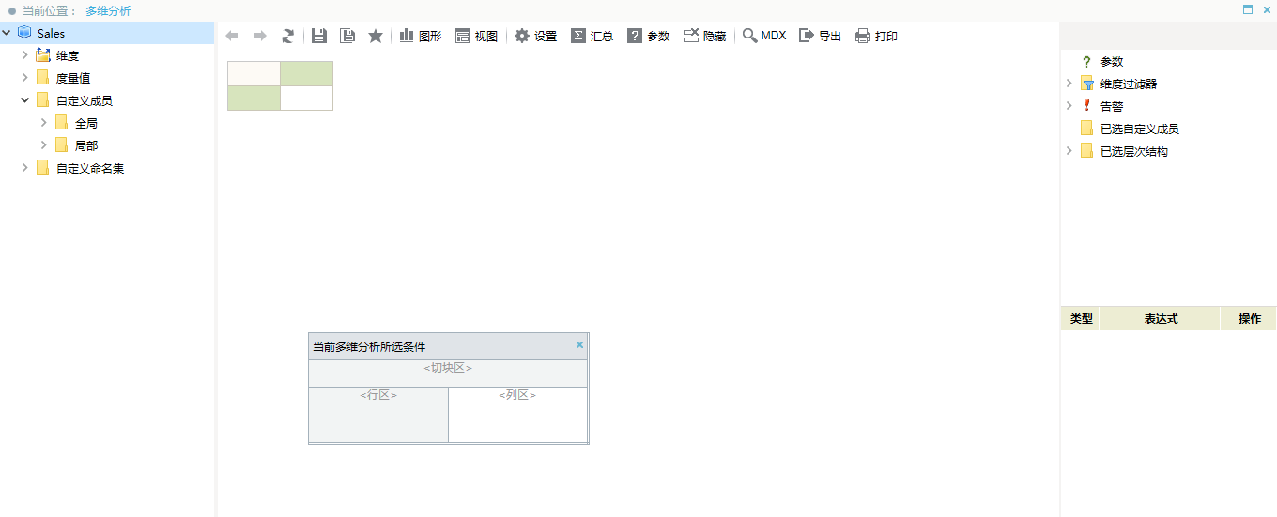This screenshot has width=1277, height=517.
Task: Collapse the Sales cube node
Action: [x=7, y=33]
